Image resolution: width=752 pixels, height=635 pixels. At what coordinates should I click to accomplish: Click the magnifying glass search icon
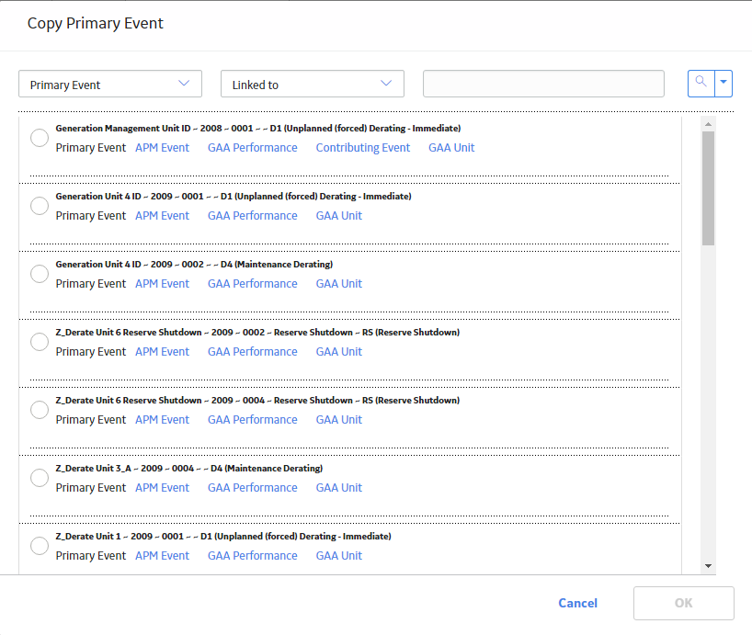point(701,84)
